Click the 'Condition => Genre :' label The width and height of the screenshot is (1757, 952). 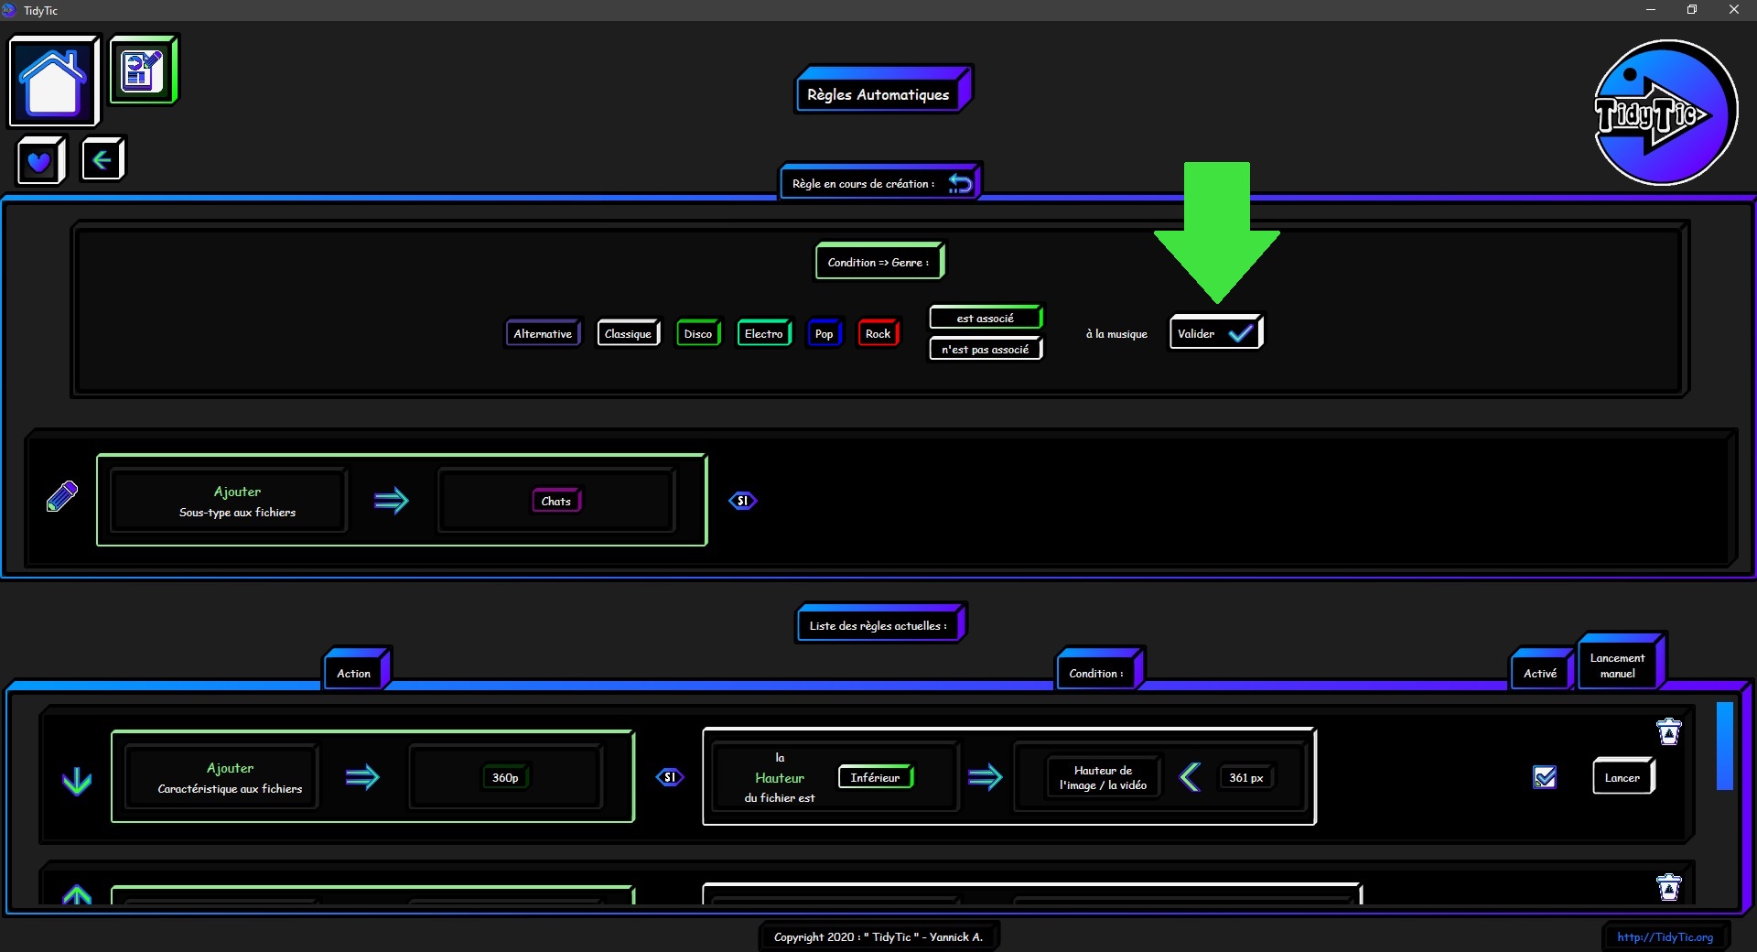pyautogui.click(x=878, y=262)
